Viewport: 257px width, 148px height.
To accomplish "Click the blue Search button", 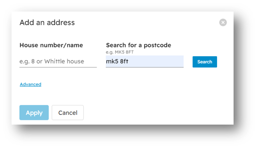I will point(205,62).
